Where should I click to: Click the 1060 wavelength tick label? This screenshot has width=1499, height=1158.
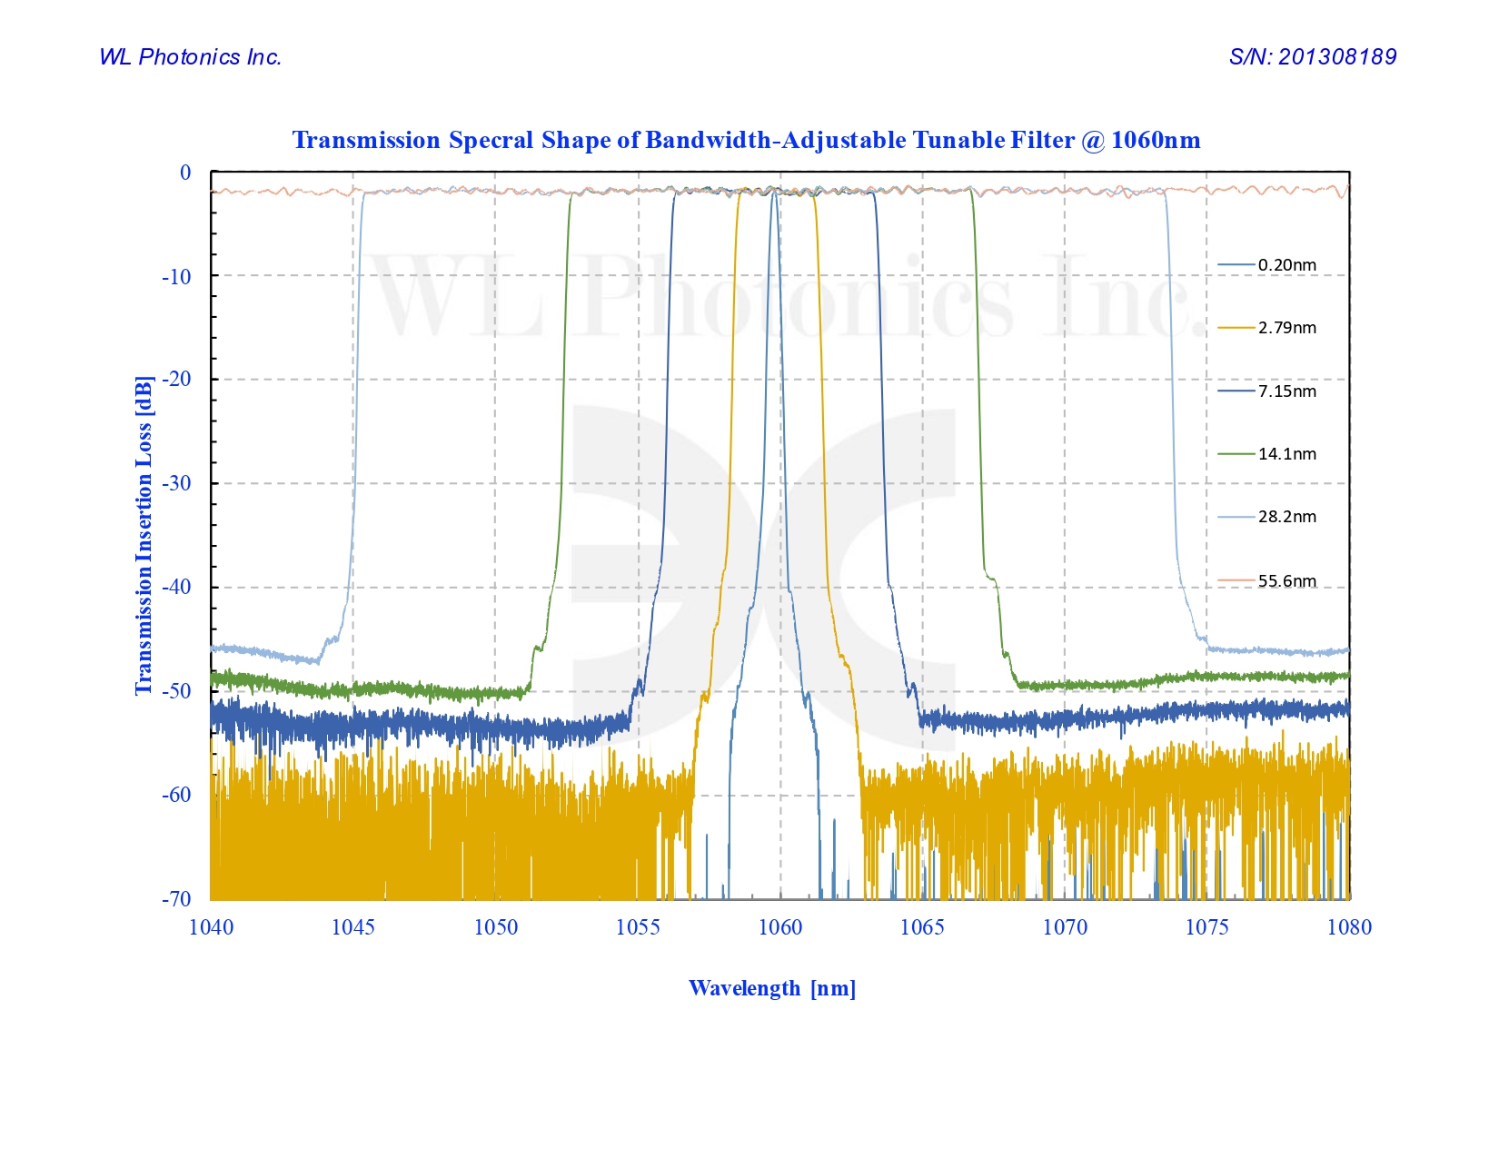tap(781, 928)
